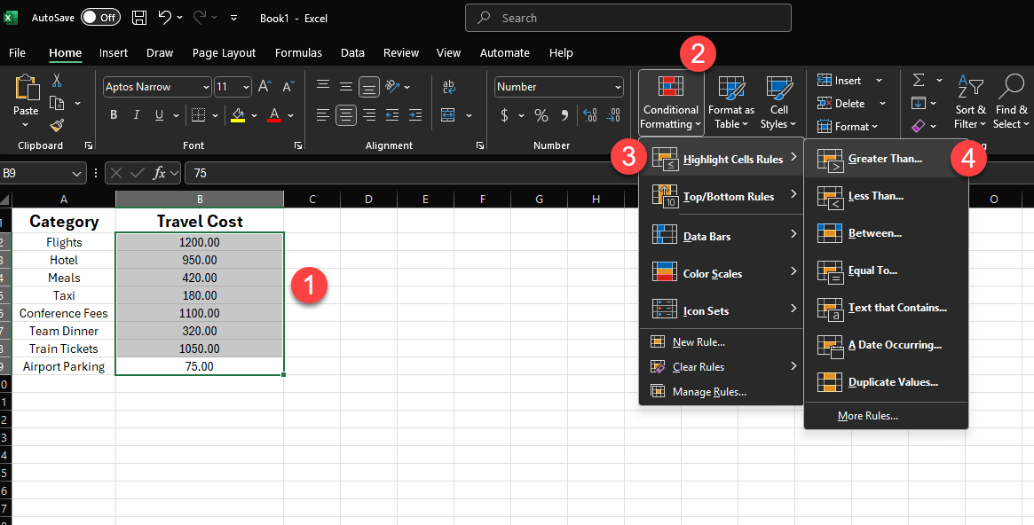Apply the Accounting Number Format
Image resolution: width=1034 pixels, height=525 pixels.
point(504,115)
